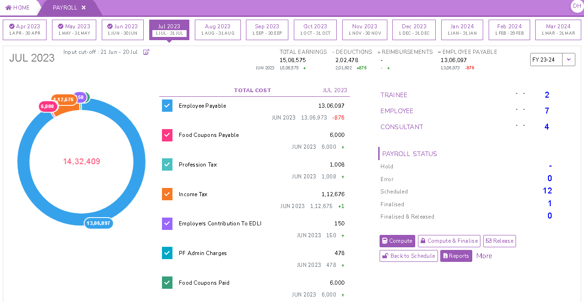Click the Release envelope button
Image resolution: width=584 pixels, height=302 pixels.
[x=499, y=241]
